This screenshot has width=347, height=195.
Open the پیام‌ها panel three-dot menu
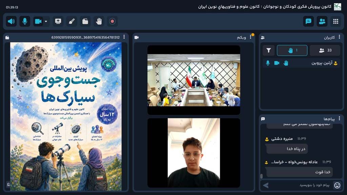pos(340,119)
